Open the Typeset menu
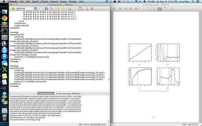 point(54,2)
